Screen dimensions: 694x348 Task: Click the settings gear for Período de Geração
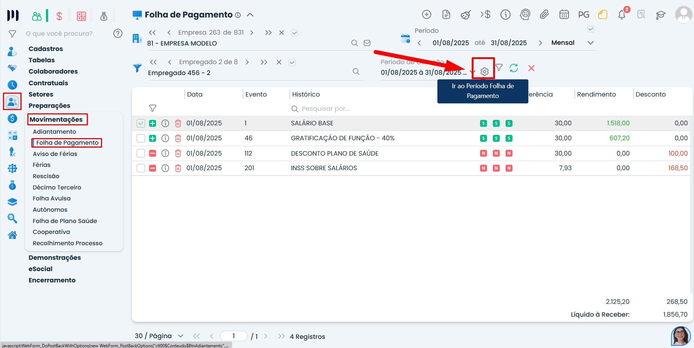coord(484,71)
